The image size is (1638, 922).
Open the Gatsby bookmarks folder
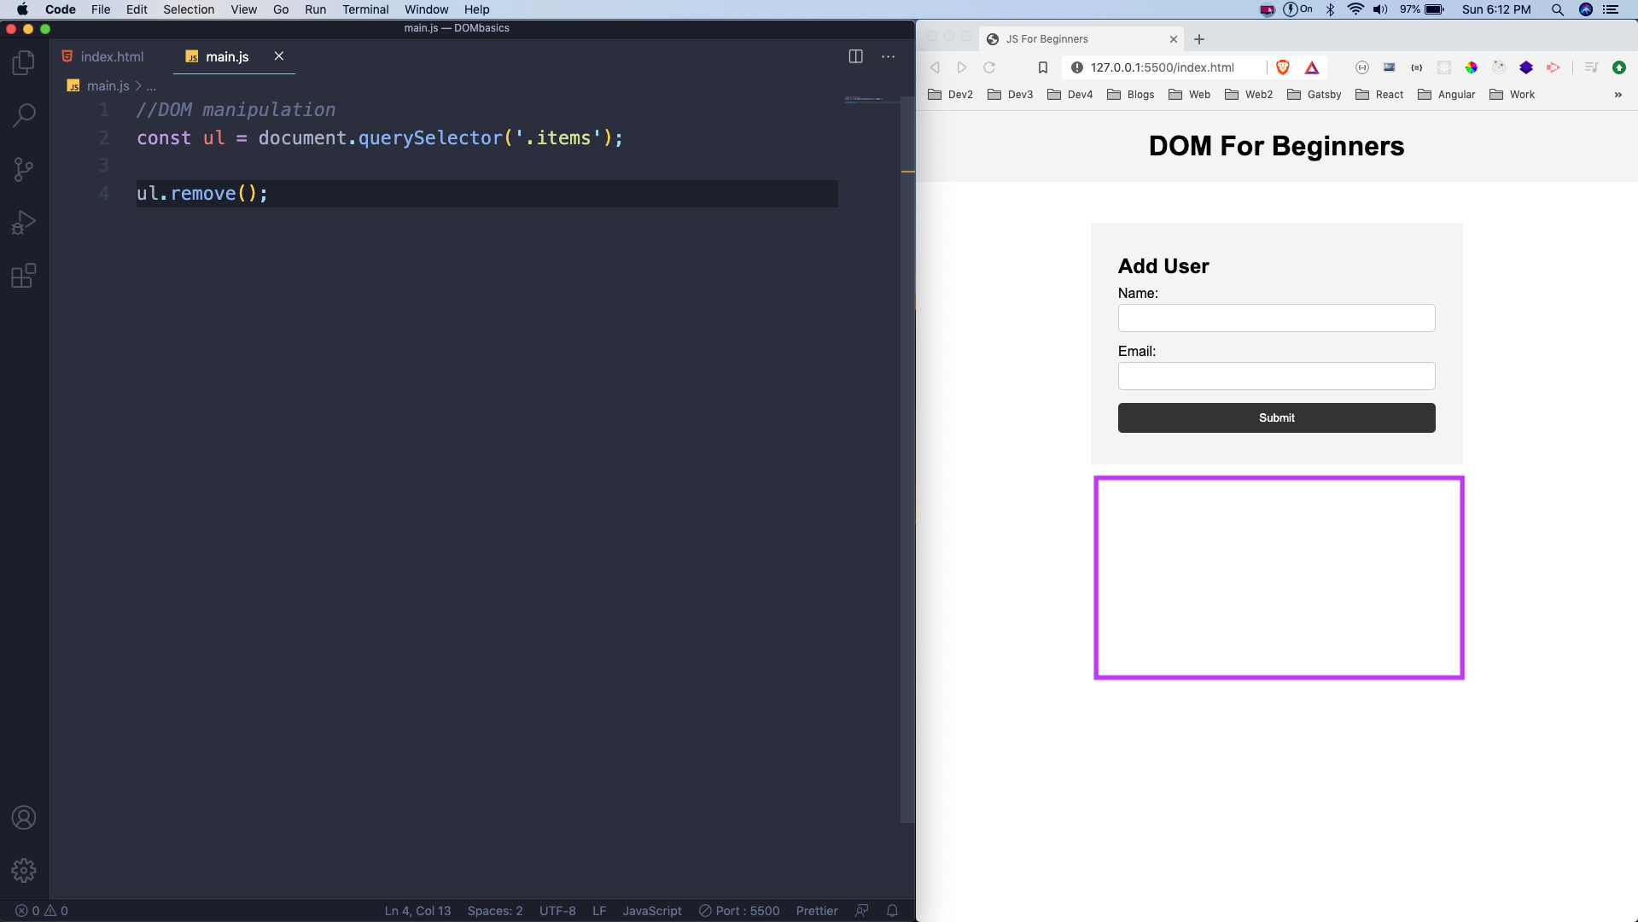(x=1314, y=95)
